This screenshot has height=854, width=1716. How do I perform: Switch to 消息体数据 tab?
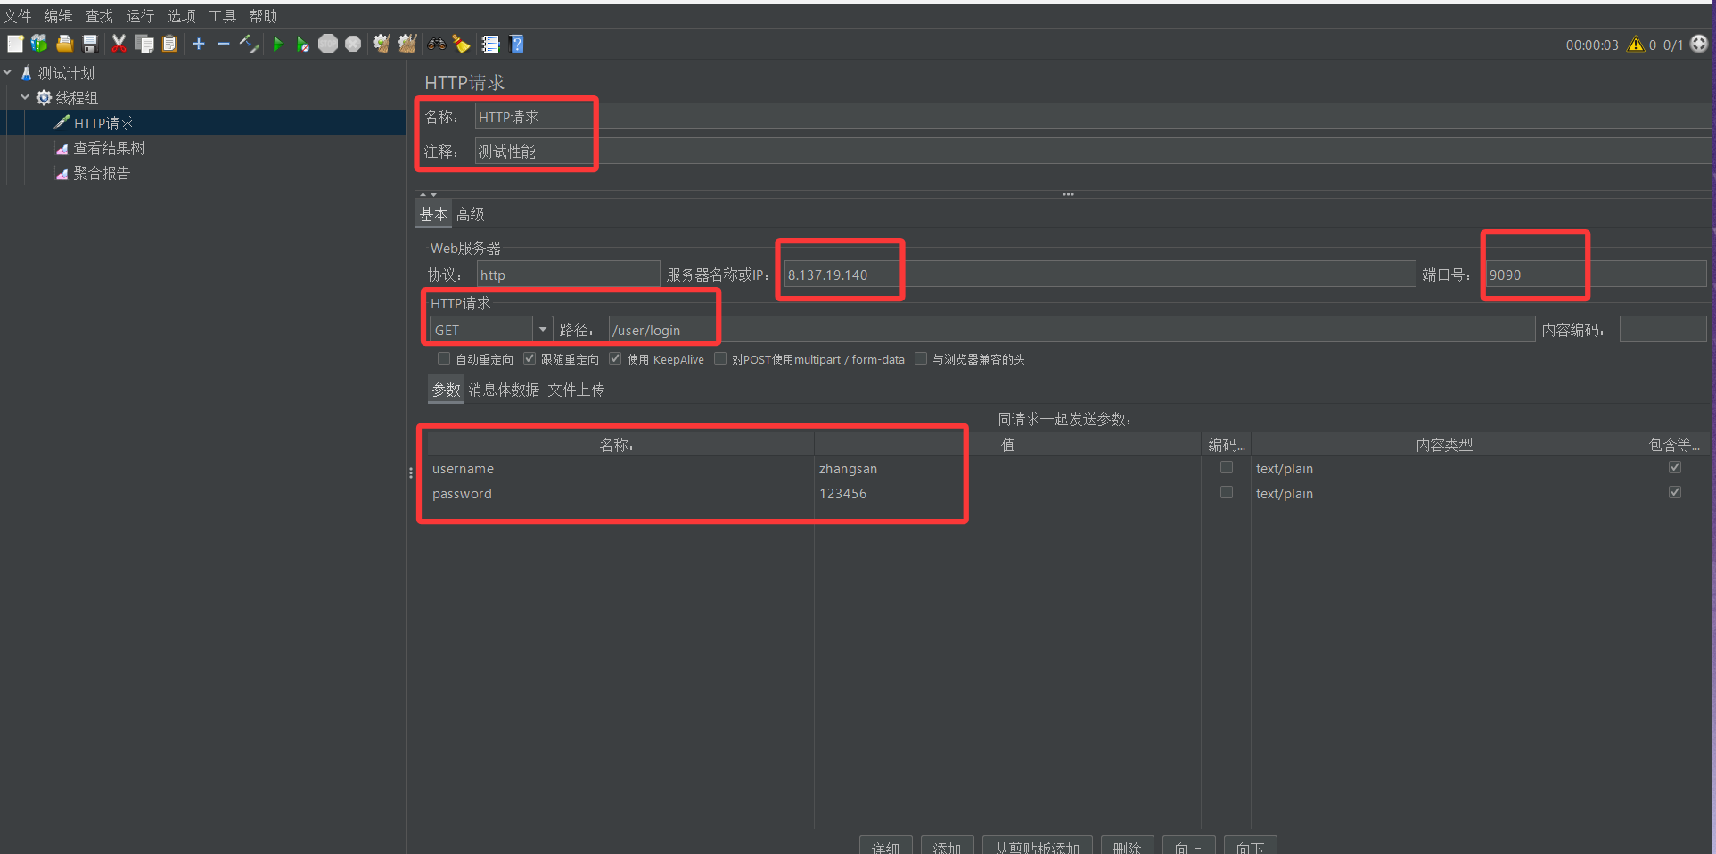[504, 390]
